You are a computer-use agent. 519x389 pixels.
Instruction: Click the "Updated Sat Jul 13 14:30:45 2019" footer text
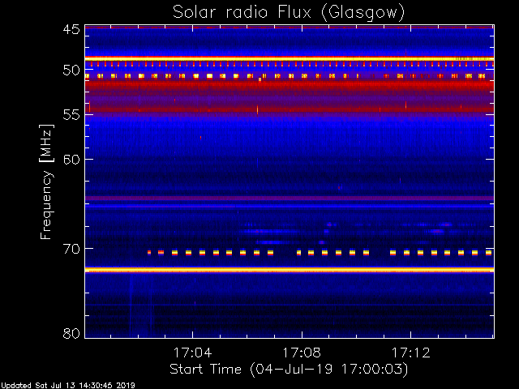68,386
